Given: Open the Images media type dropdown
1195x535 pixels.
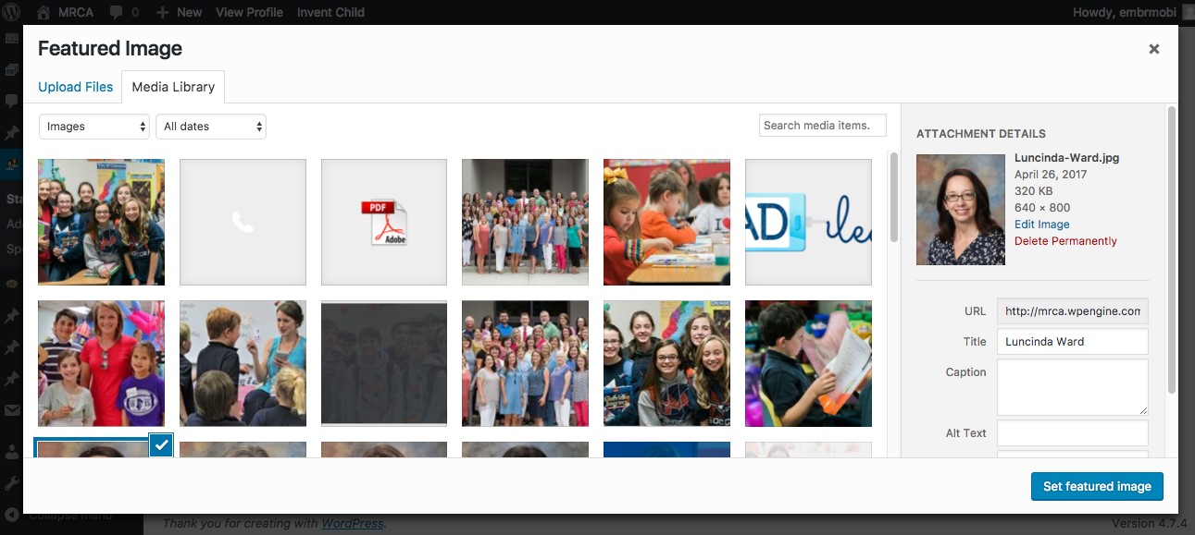Looking at the screenshot, I should pyautogui.click(x=94, y=127).
